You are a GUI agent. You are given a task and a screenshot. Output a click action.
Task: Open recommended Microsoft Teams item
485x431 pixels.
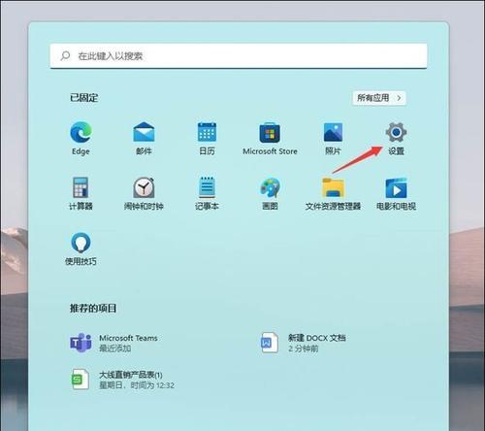tap(113, 343)
